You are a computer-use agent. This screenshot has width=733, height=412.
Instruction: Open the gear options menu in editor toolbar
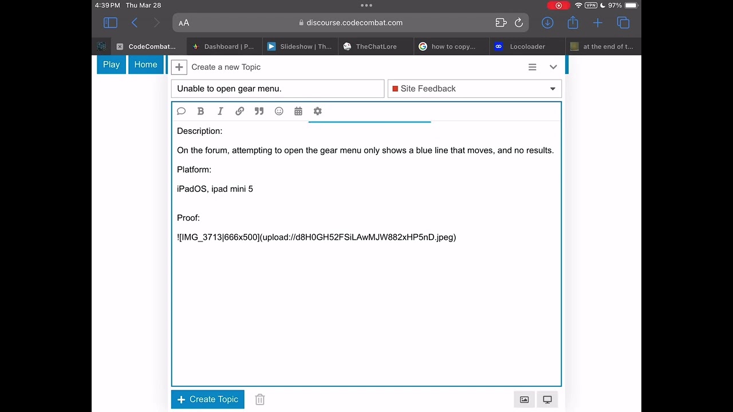coord(318,112)
